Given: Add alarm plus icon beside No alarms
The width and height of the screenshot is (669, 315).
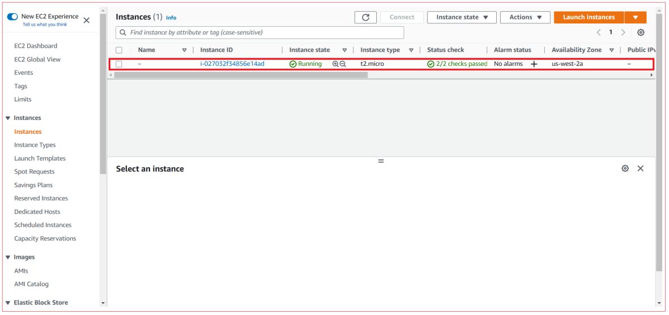Looking at the screenshot, I should coord(534,64).
